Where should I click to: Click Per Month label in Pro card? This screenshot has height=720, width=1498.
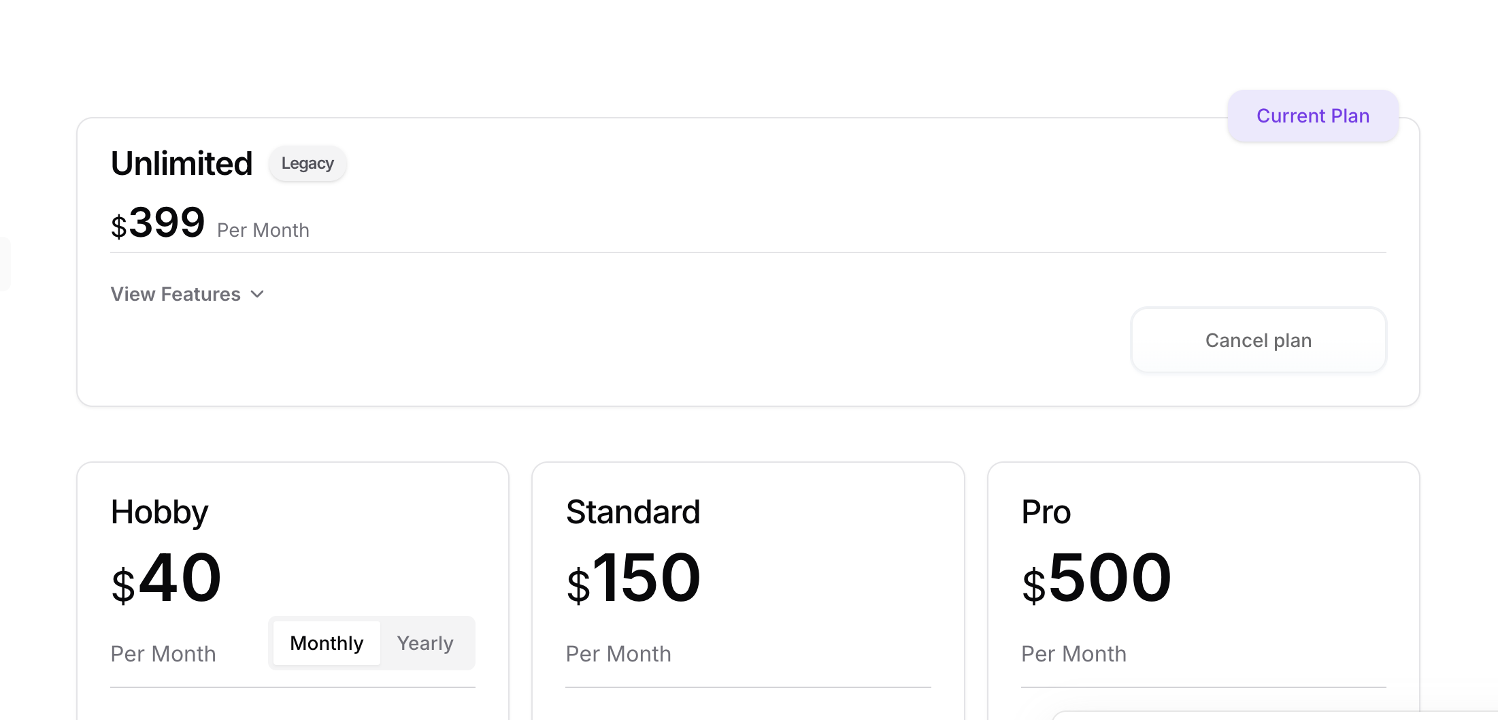(1073, 654)
